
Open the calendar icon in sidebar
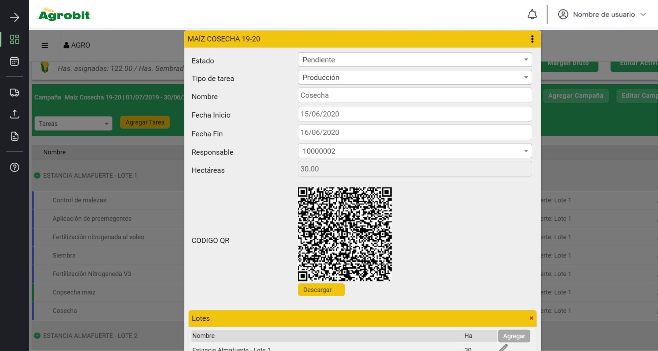(x=14, y=61)
